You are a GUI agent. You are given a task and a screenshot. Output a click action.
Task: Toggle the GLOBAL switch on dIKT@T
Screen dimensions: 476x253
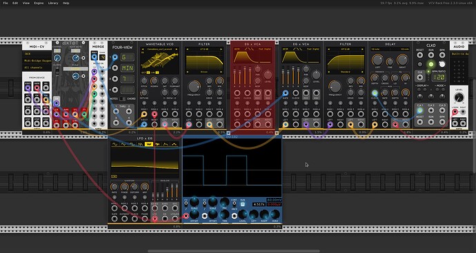(x=57, y=72)
